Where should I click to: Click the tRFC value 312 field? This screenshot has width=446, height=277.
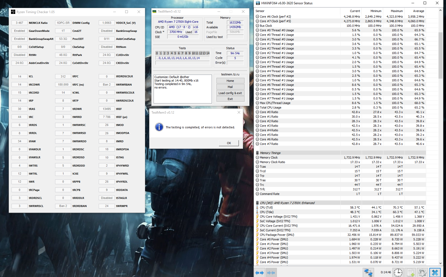63,76
